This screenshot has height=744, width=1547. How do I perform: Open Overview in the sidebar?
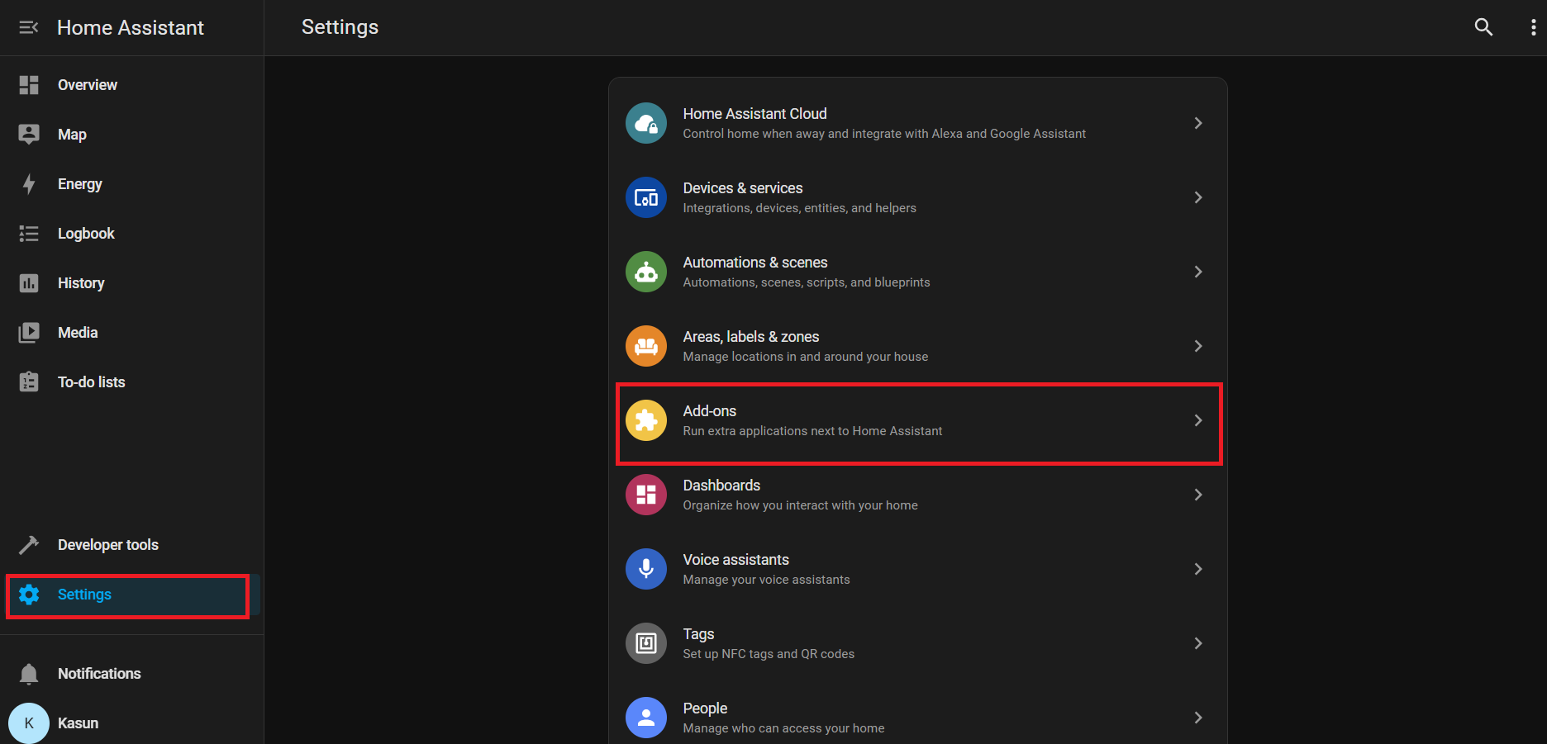pos(88,85)
